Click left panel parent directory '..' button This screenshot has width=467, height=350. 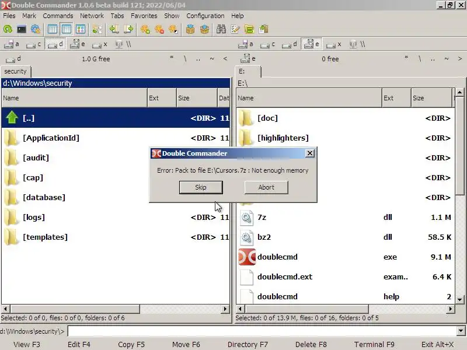[x=198, y=59]
